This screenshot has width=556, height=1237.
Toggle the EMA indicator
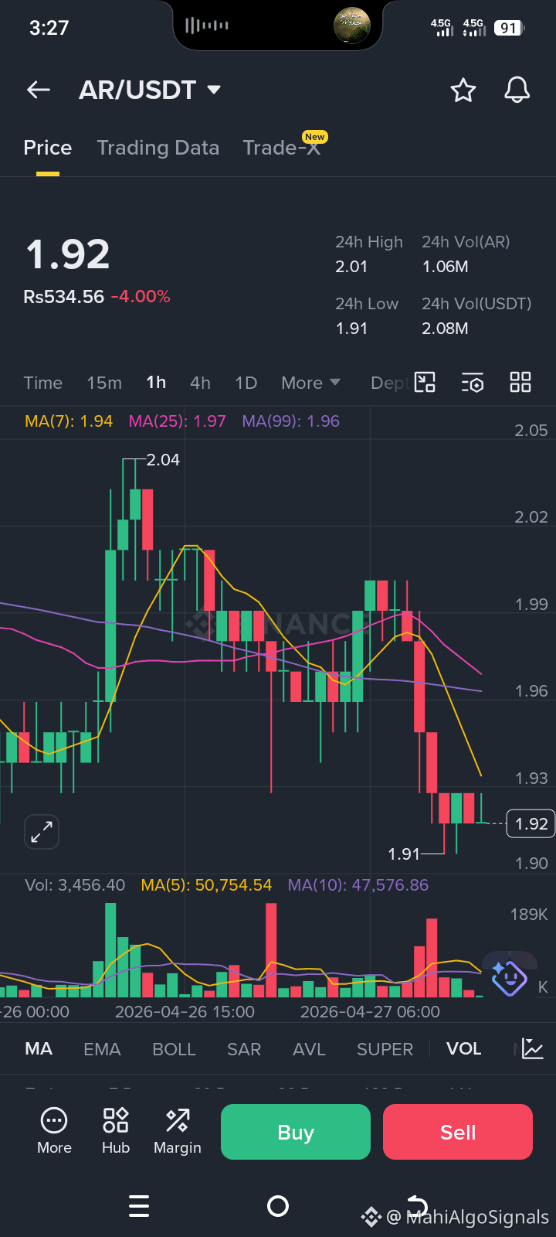click(102, 1049)
